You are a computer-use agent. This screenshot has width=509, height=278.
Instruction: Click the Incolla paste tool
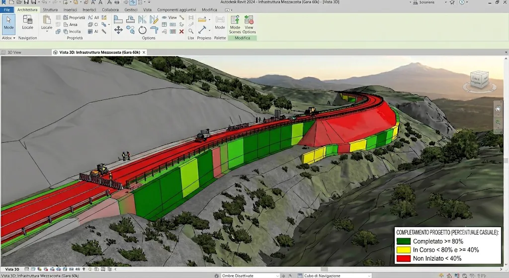coord(72,31)
